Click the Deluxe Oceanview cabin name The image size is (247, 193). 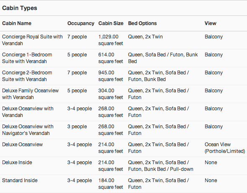[22, 145]
